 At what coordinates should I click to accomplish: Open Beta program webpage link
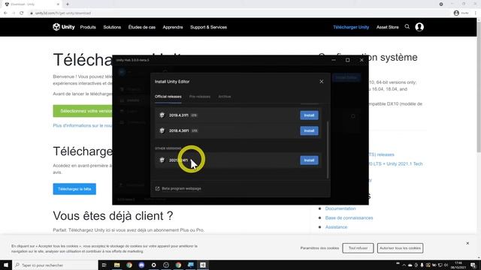[x=181, y=188]
